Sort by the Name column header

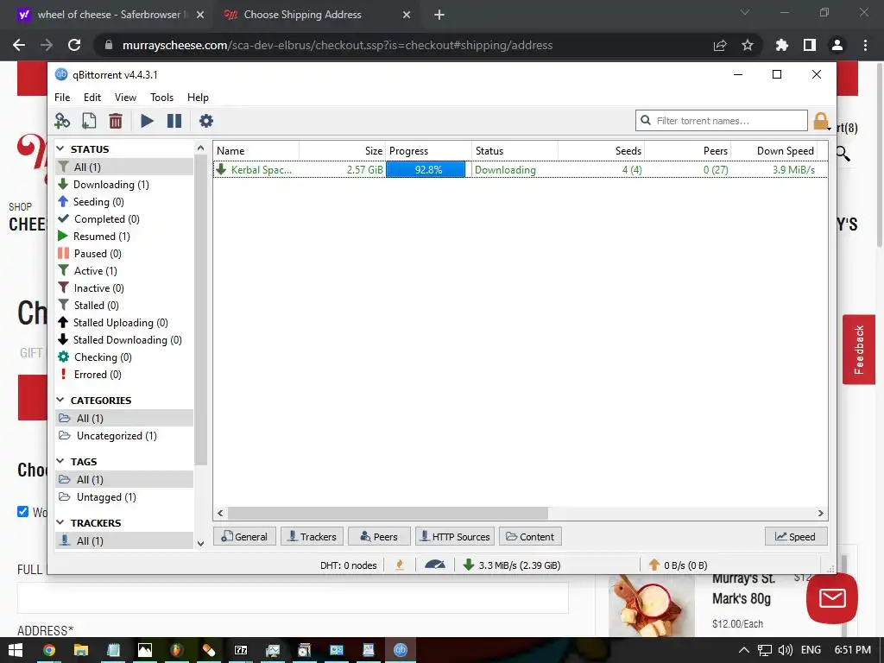point(256,150)
